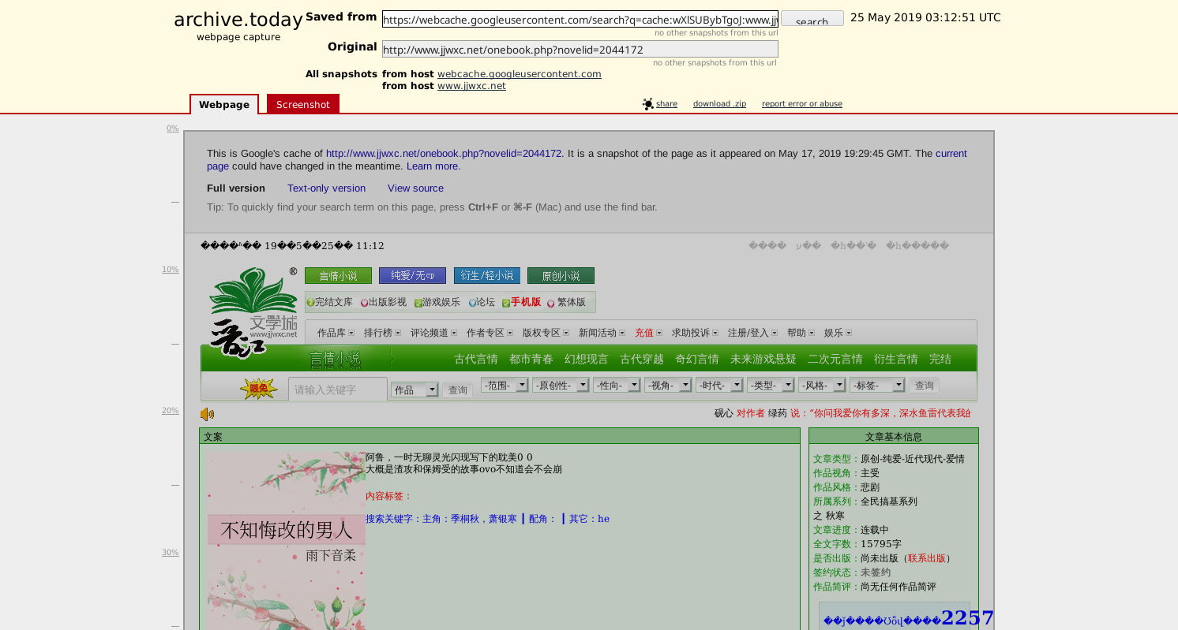Image resolution: width=1178 pixels, height=630 pixels.
Task: Open 完结文库 with the green icon
Action: click(x=329, y=302)
